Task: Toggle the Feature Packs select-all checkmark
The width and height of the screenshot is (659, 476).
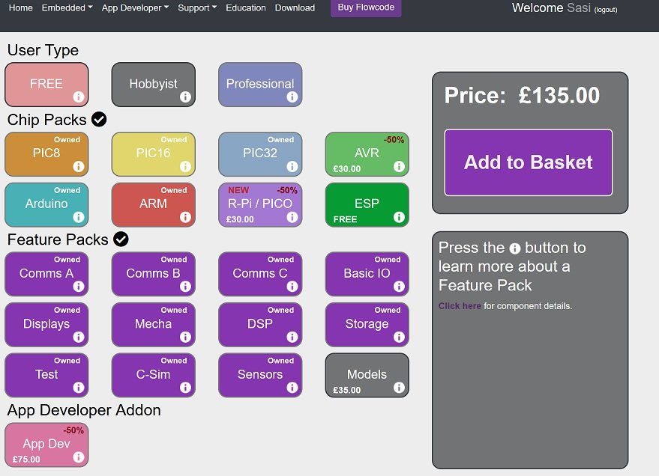Action: pos(121,239)
